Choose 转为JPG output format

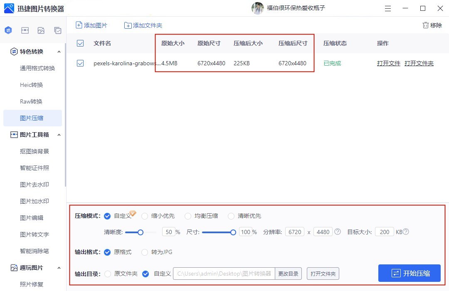point(145,252)
